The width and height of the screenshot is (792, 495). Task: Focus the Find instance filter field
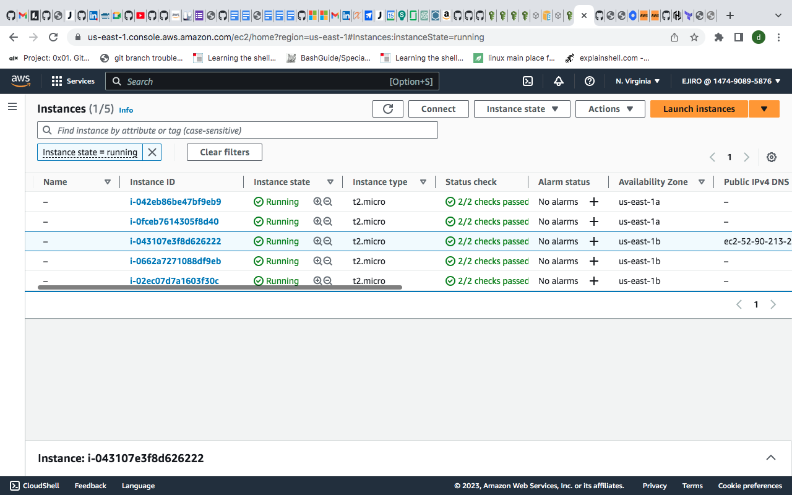pos(238,130)
